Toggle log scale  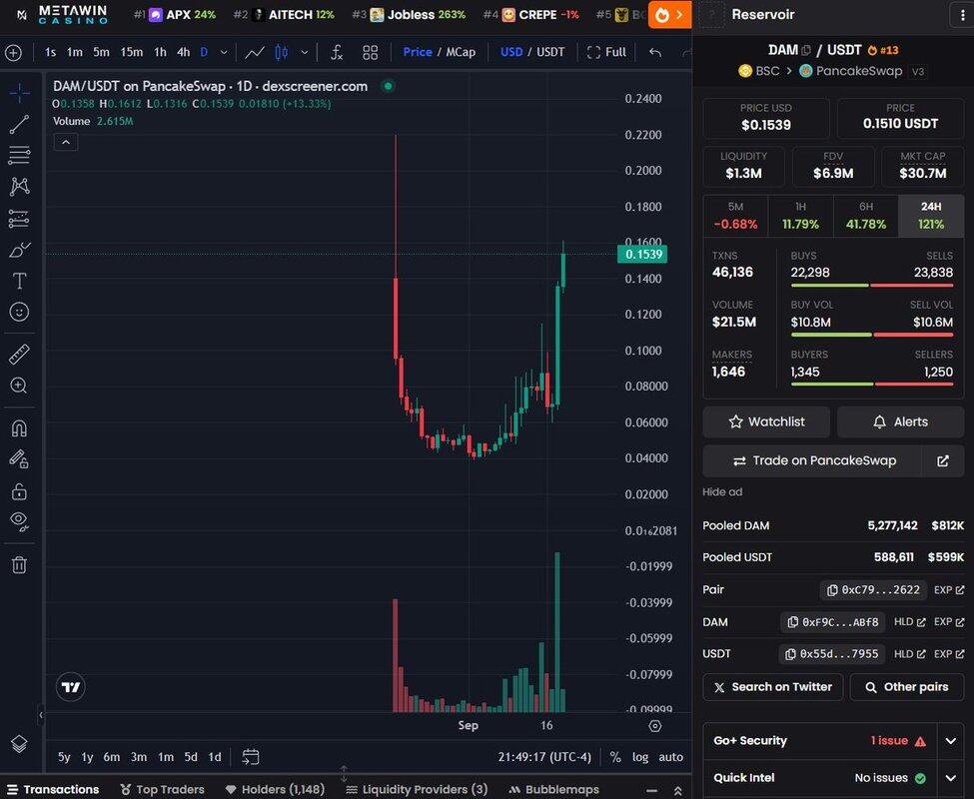[x=639, y=757]
